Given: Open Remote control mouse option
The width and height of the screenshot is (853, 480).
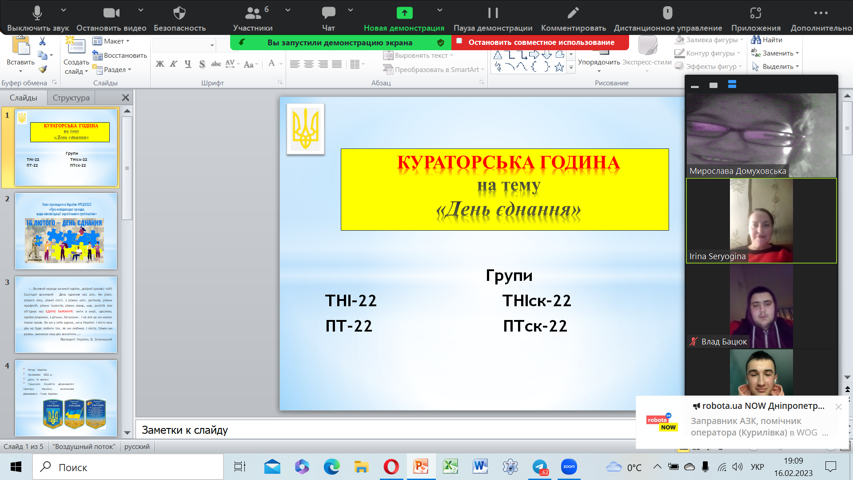Looking at the screenshot, I should click(x=667, y=13).
